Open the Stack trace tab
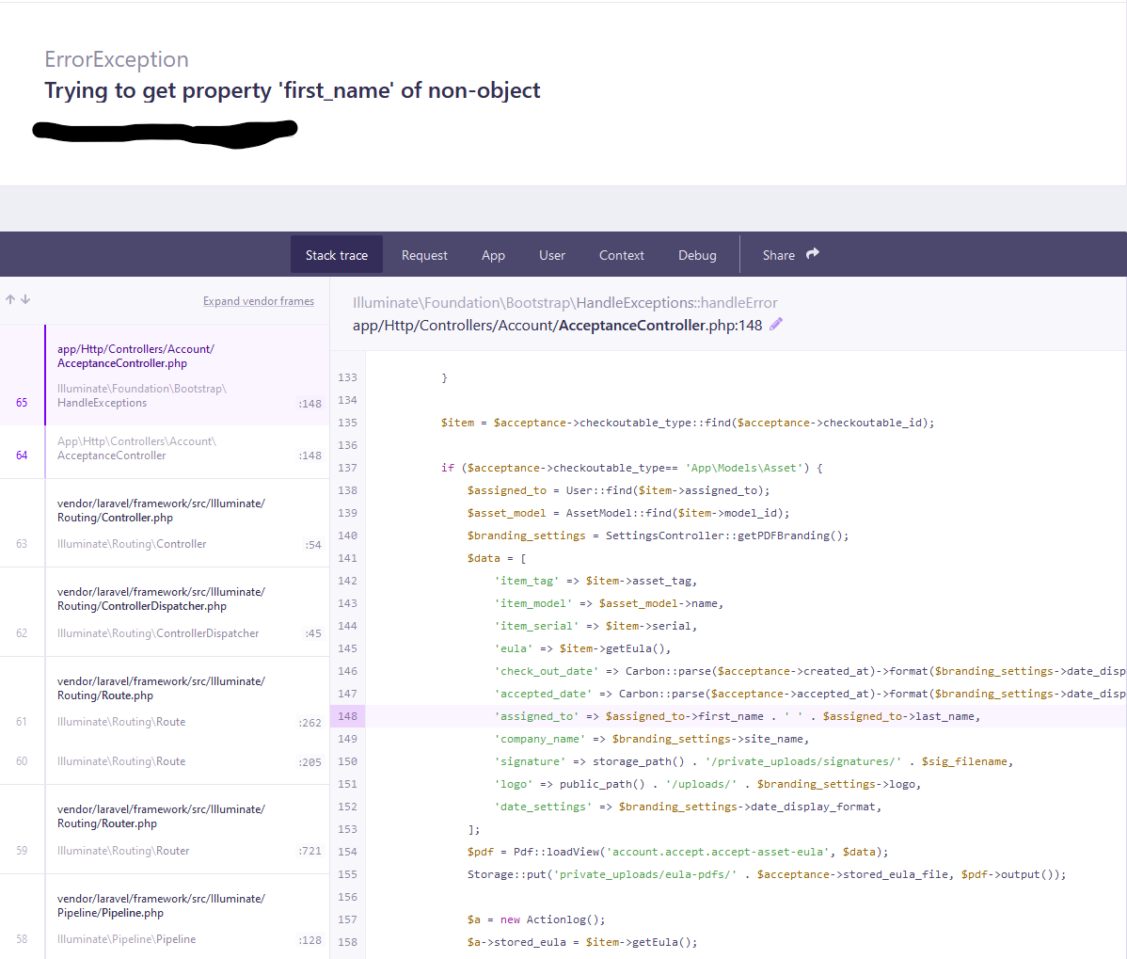Viewport: 1127px width, 959px height. 337,255
